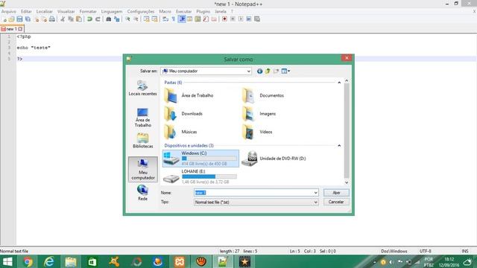477x268 pixels.
Task: Click the Dos\Windows status bar entry
Action: click(394, 252)
